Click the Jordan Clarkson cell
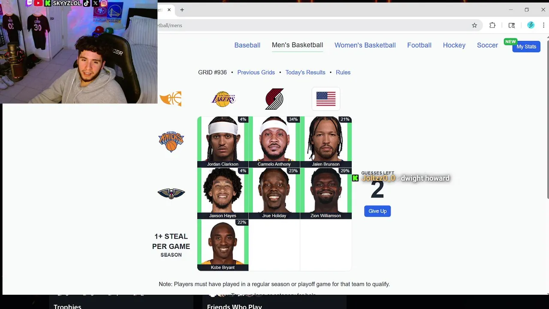Screen dimensions: 549x309 coord(223,142)
